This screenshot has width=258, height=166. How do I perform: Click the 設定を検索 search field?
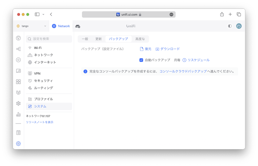point(49,39)
